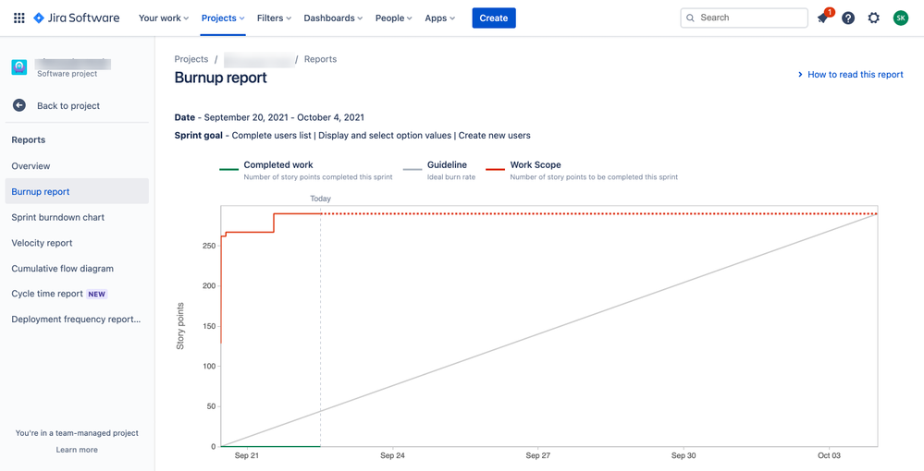This screenshot has width=924, height=471.
Task: Click the gray Guideline legend swatch
Action: coord(413,170)
